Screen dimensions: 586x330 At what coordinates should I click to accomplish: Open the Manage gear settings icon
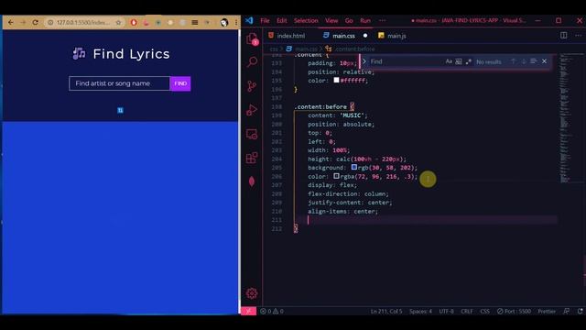(x=252, y=293)
